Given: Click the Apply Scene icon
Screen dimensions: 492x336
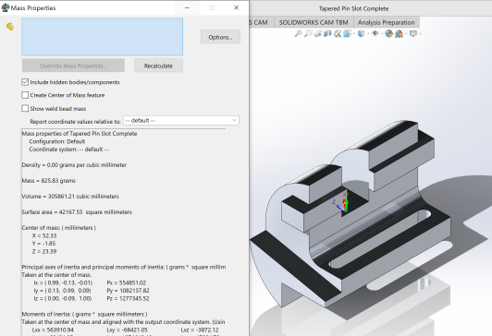Looking at the screenshot, I should point(400,33).
